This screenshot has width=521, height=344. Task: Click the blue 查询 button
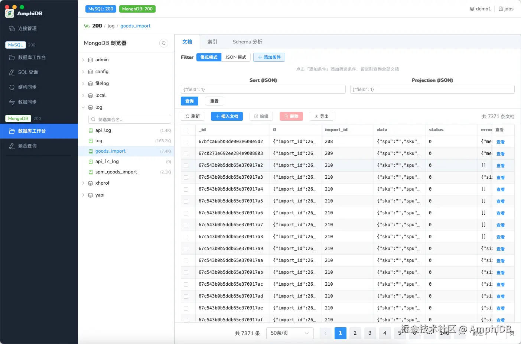189,101
